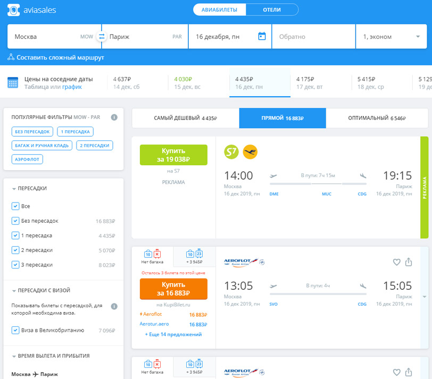The image size is (432, 379).
Task: Uncheck the 'Без пересадок' checkbox
Action: pos(15,221)
